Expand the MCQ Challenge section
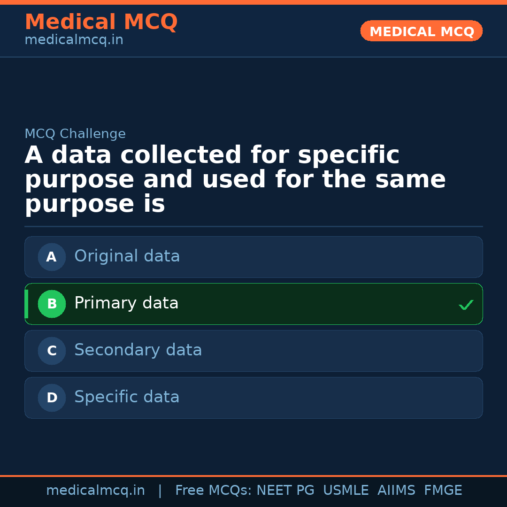 click(75, 133)
